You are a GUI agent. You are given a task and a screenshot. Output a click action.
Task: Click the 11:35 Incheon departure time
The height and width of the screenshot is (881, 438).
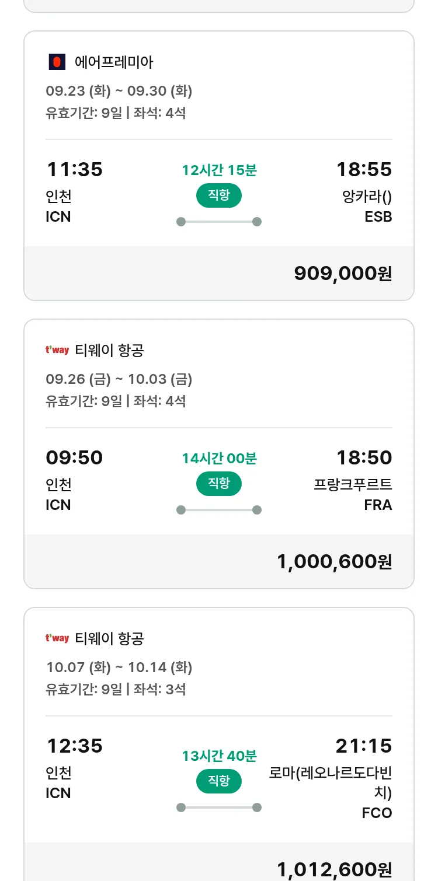pos(74,170)
